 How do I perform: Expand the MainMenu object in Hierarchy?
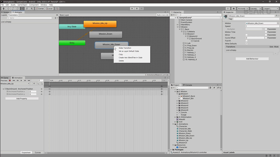point(178,25)
